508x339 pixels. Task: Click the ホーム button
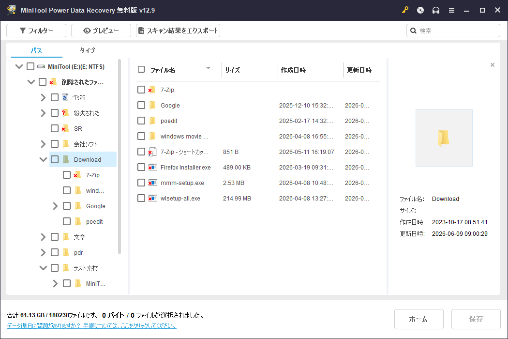pos(418,319)
